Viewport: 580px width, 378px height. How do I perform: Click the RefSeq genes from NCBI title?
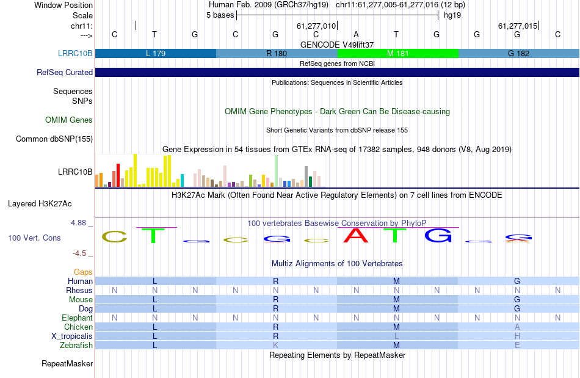pyautogui.click(x=337, y=64)
